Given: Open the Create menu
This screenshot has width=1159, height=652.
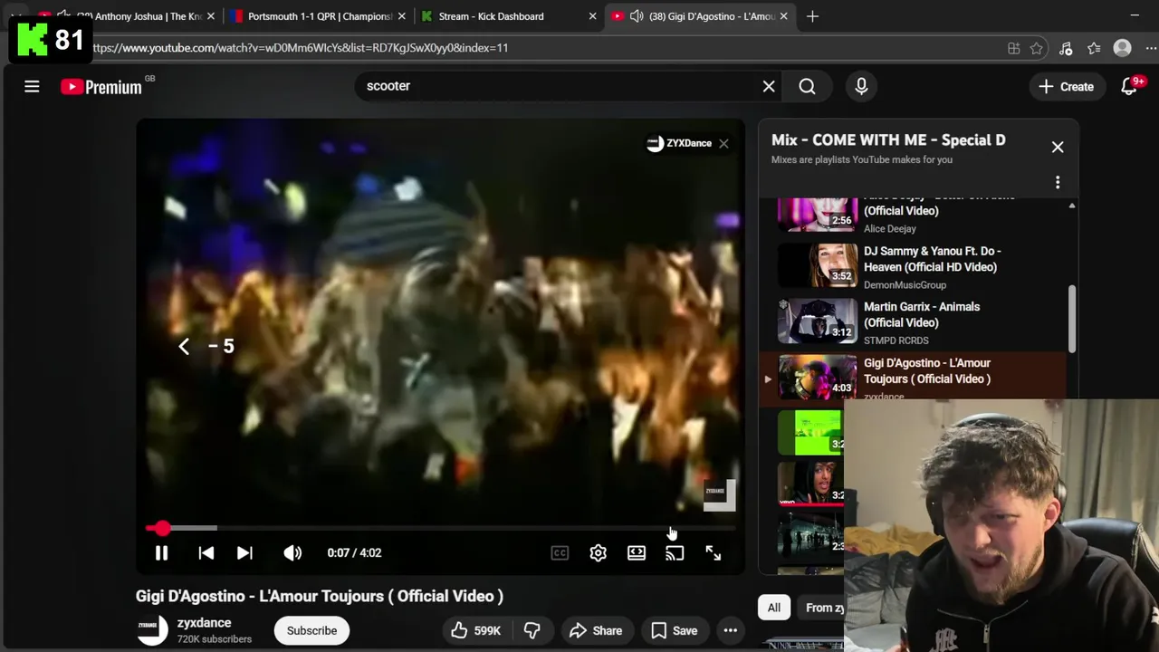Looking at the screenshot, I should [1067, 87].
